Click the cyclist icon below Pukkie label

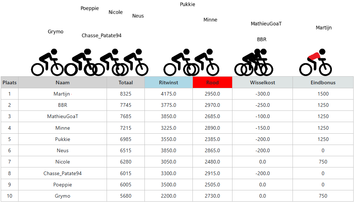click(180, 62)
